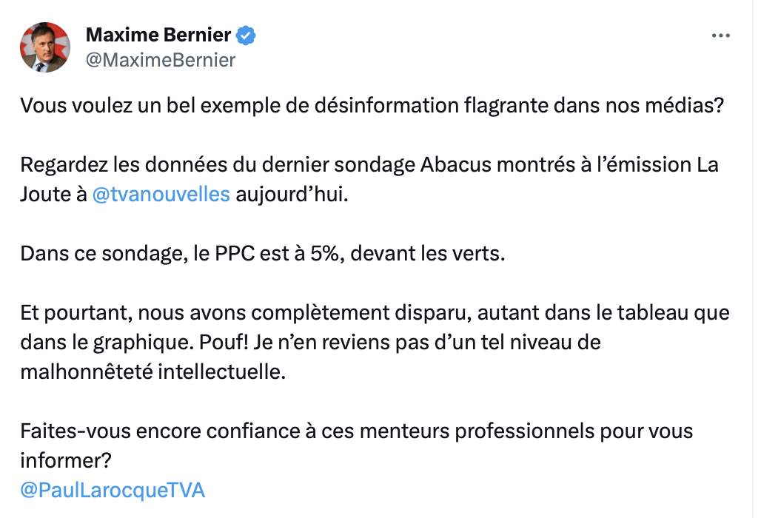This screenshot has width=761, height=518.
Task: Open the @tvanouvelles mention link
Action: coord(161,194)
